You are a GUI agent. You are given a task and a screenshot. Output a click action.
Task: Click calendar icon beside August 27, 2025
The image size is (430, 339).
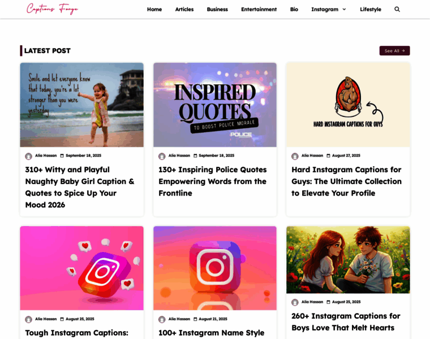(x=328, y=155)
